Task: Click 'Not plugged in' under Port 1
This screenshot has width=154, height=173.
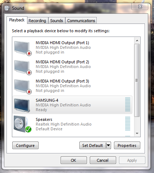Action: coord(50,52)
